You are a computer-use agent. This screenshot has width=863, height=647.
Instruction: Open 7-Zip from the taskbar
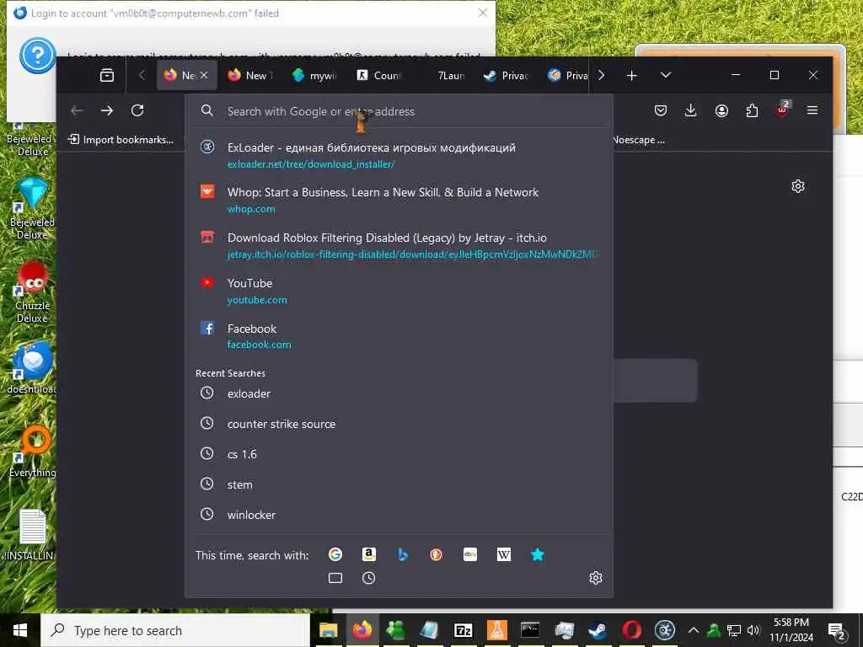tap(463, 630)
